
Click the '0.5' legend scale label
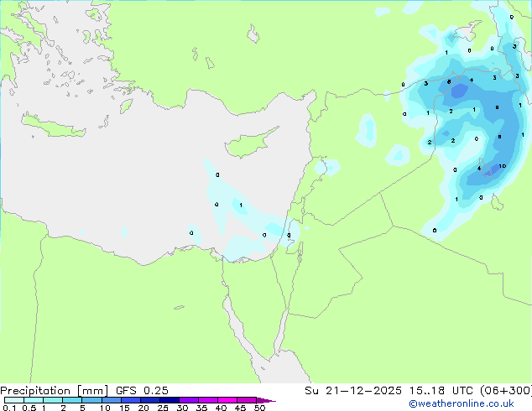(x=29, y=408)
